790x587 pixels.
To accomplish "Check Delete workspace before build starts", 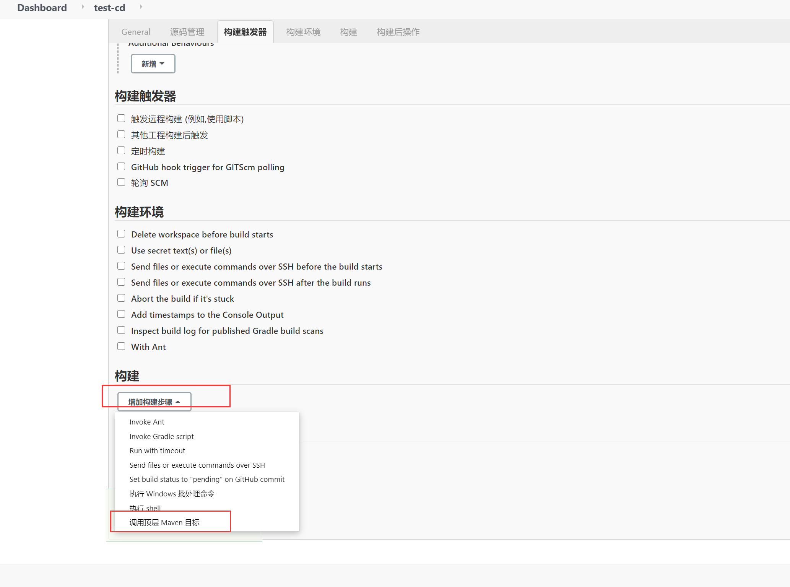I will pos(121,234).
